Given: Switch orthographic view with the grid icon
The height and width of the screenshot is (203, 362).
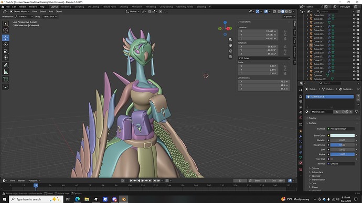Looking at the screenshot, I should click(230, 57).
